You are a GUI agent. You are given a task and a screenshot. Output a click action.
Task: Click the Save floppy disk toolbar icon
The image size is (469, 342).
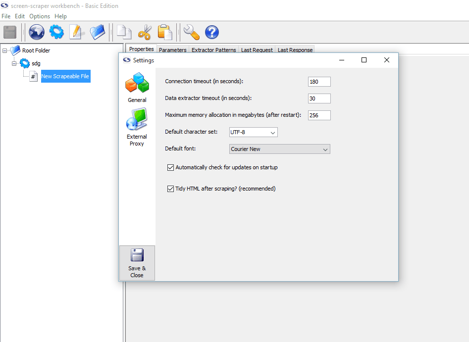[10, 32]
